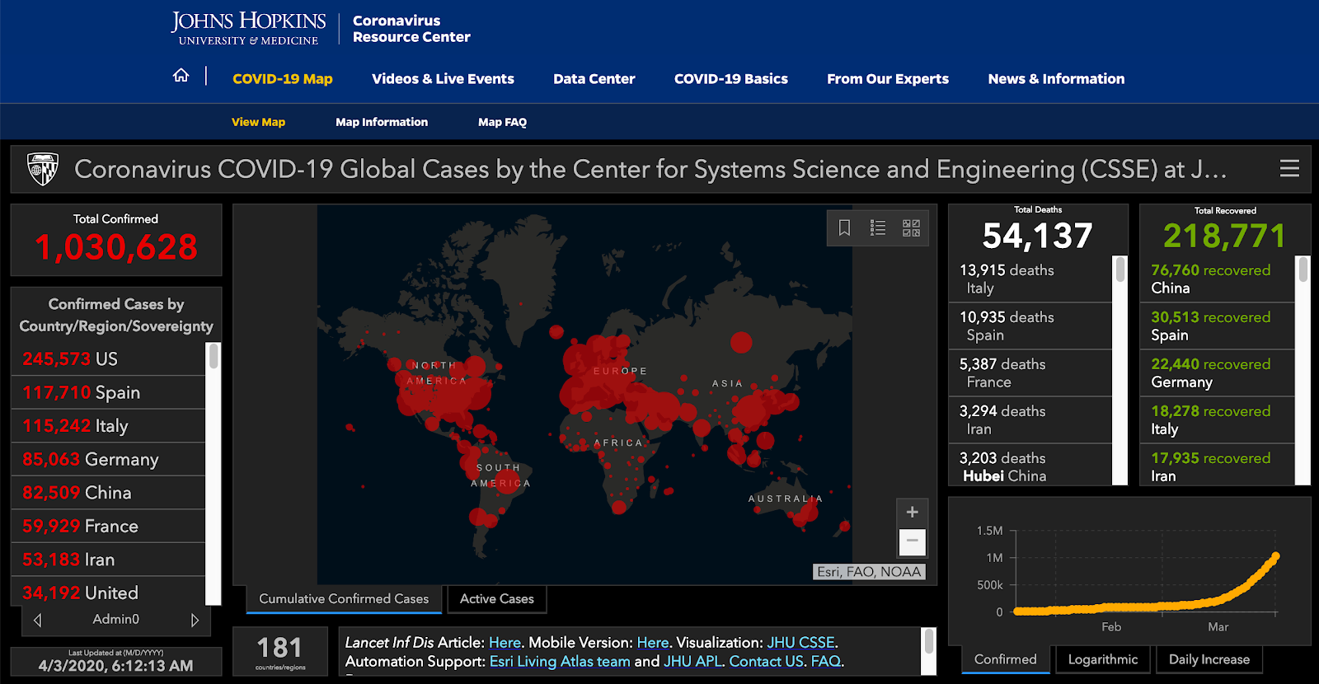Open the dashboard hamburger menu

coord(1289,168)
